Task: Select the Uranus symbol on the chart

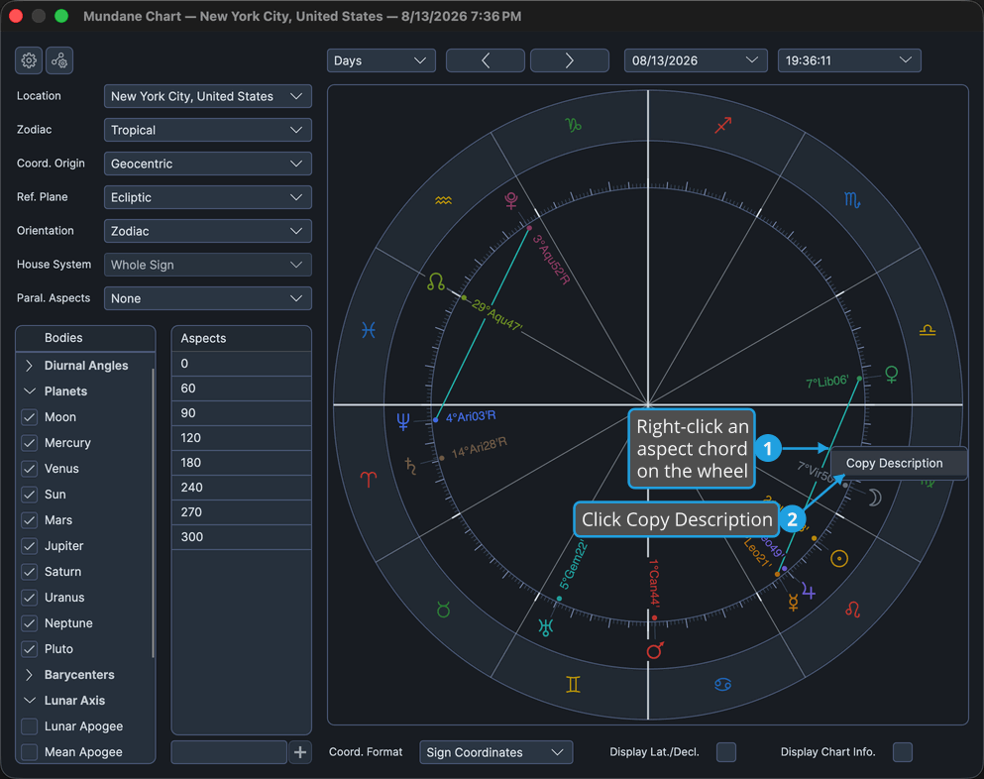Action: pos(545,627)
